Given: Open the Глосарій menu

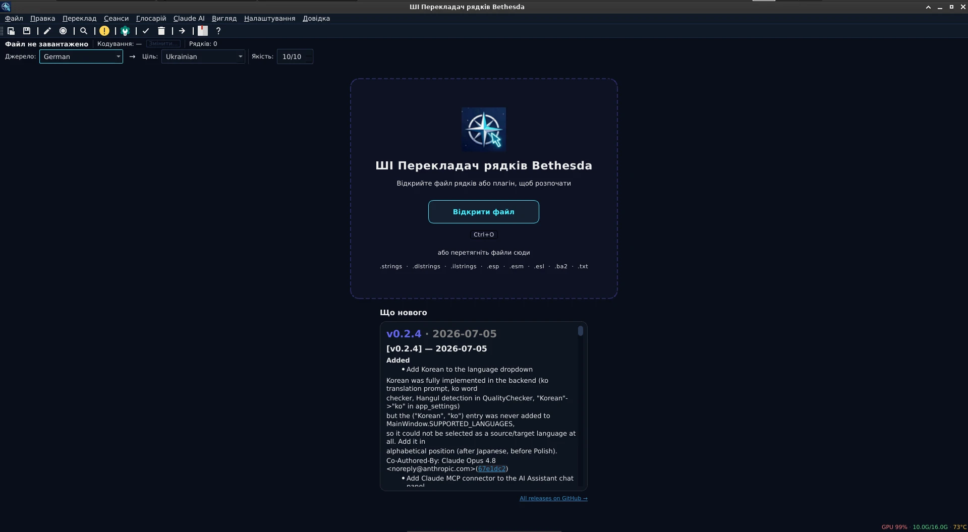Looking at the screenshot, I should pyautogui.click(x=151, y=18).
